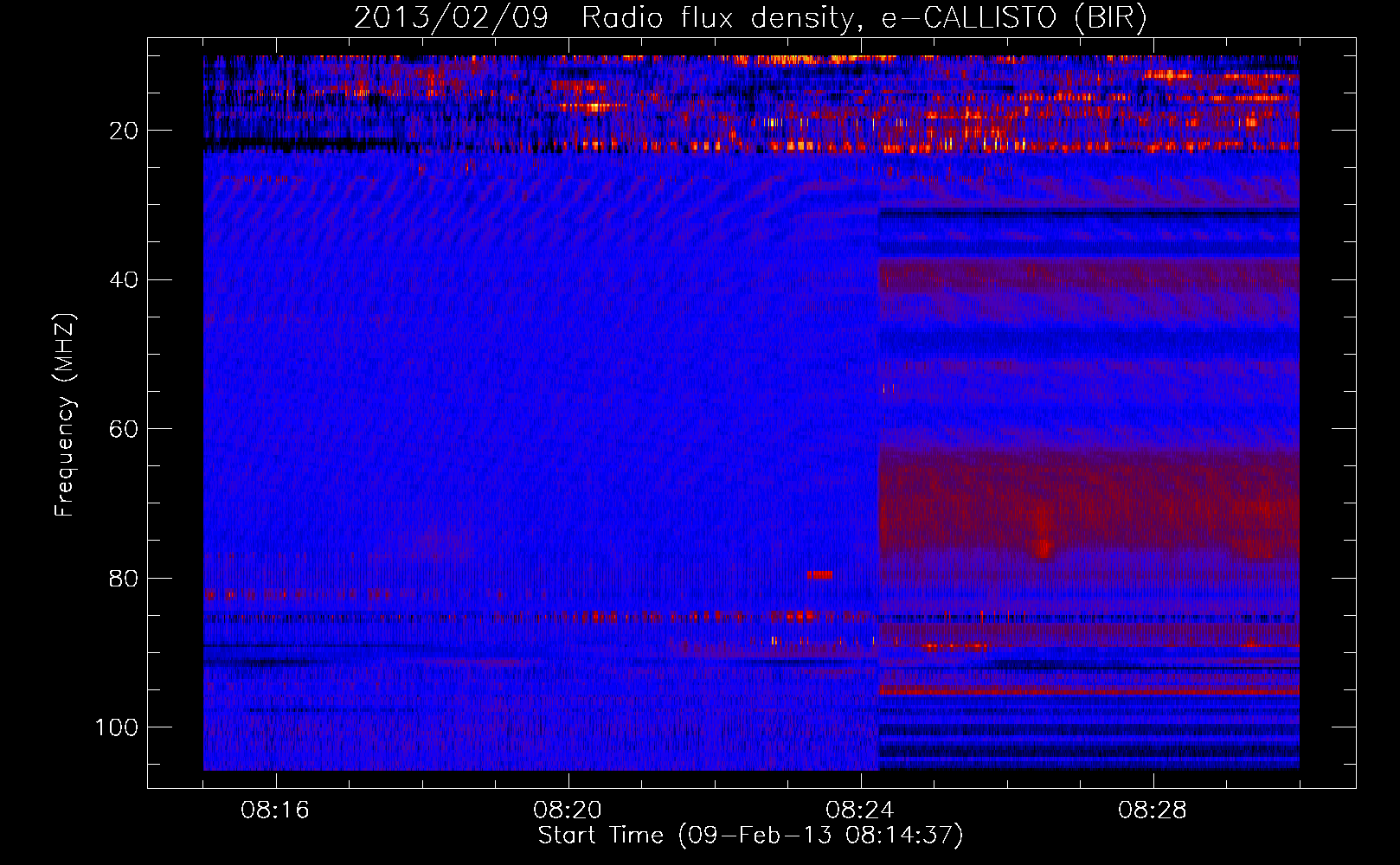Click the 40 frequency tick label

tap(124, 279)
